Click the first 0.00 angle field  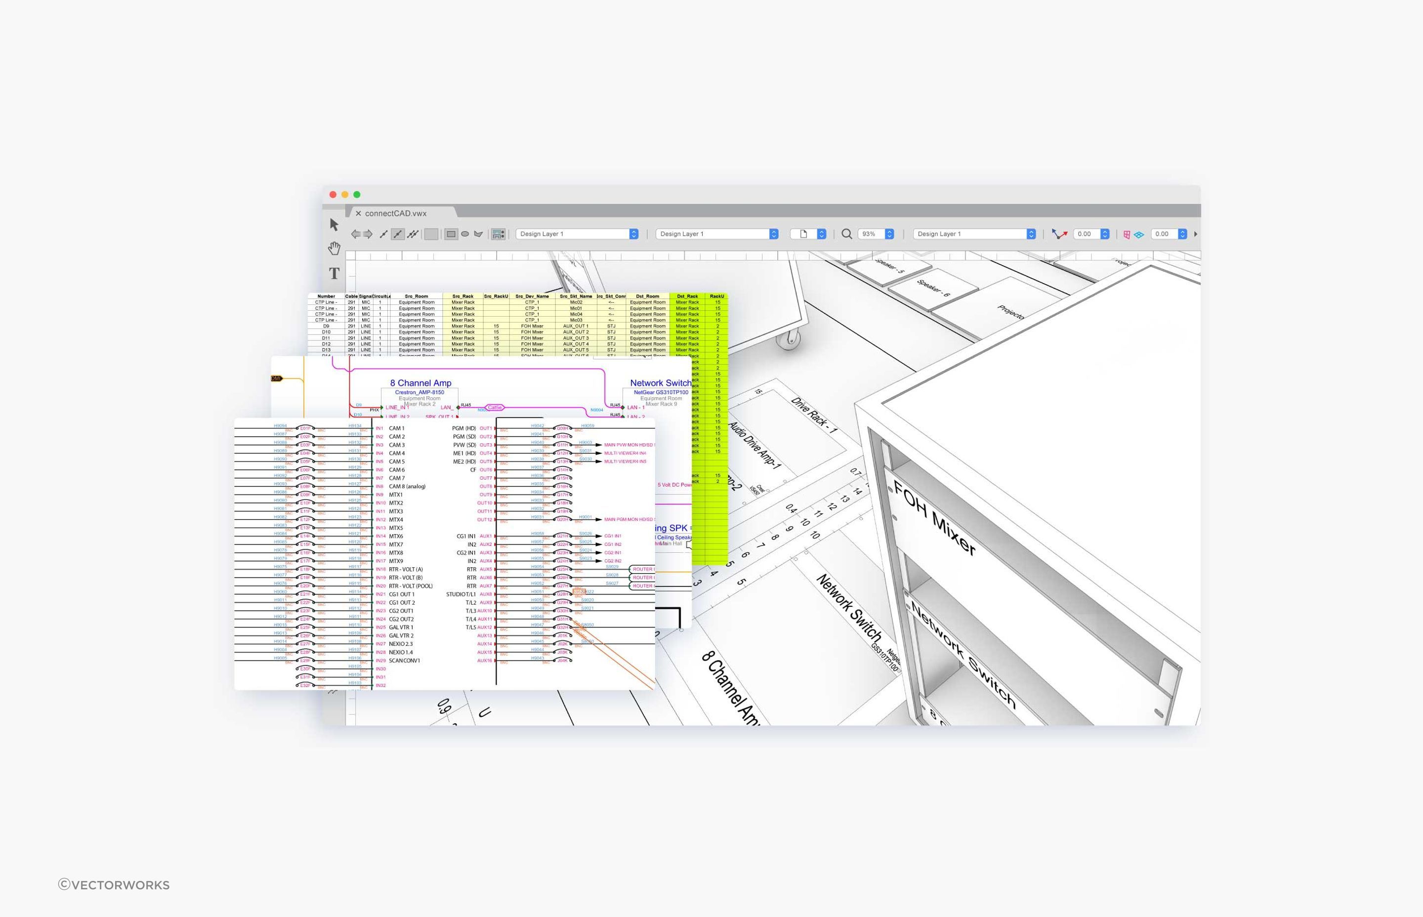1087,234
